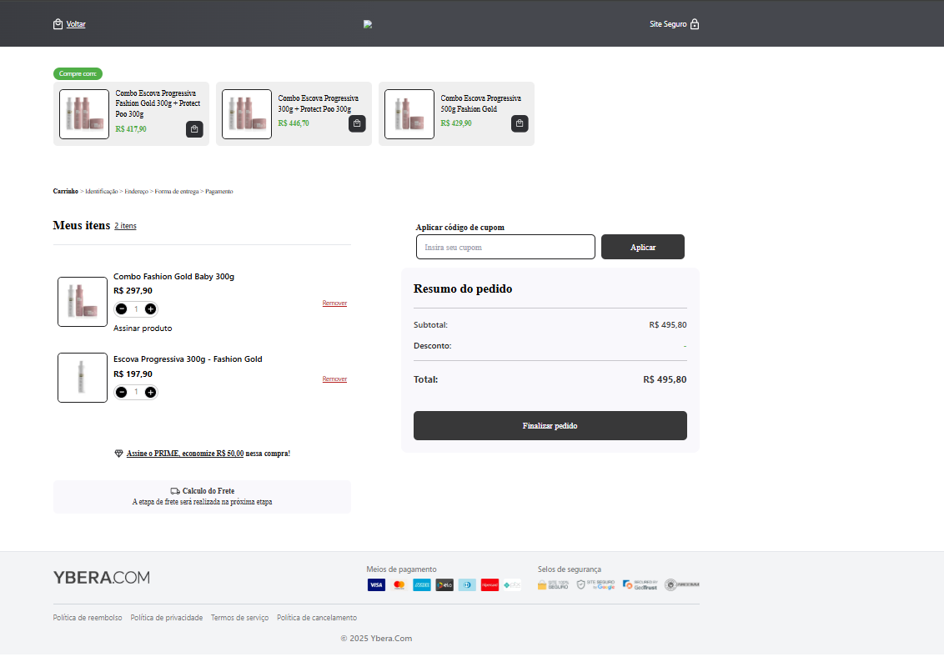The width and height of the screenshot is (944, 657).
Task: Open Política de privacidade footer link
Action: (167, 618)
